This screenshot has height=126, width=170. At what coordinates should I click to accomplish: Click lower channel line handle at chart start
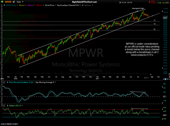20,67
